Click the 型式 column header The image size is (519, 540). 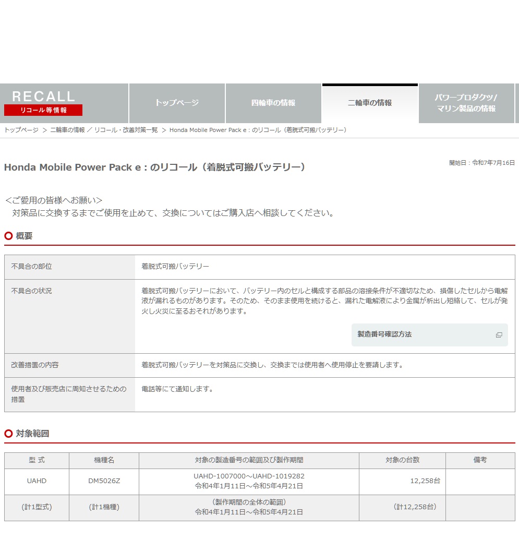[x=37, y=460]
